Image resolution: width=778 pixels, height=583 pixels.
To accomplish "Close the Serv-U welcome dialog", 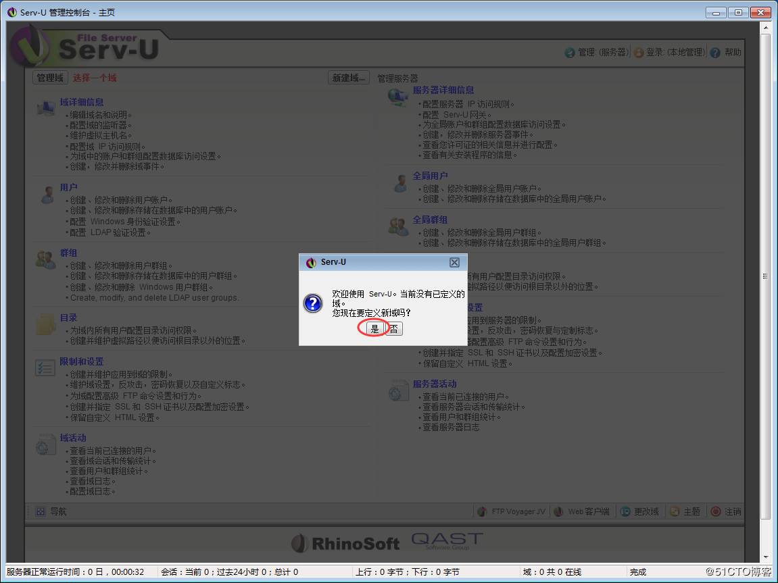I will [x=454, y=262].
